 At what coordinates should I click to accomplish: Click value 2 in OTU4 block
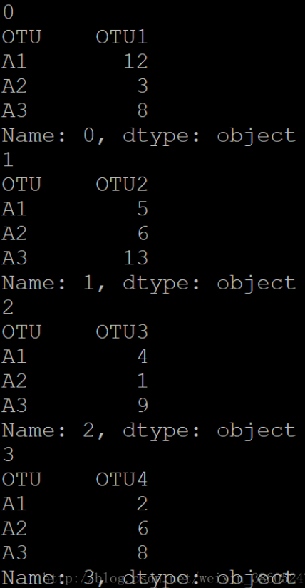(x=143, y=504)
